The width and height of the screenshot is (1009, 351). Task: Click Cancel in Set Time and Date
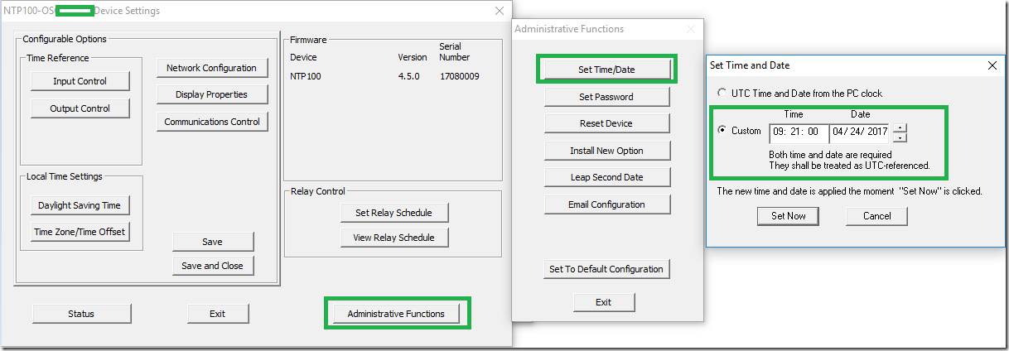[x=876, y=216]
